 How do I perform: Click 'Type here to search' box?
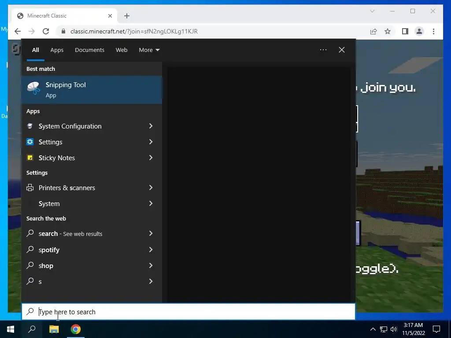pos(189,312)
